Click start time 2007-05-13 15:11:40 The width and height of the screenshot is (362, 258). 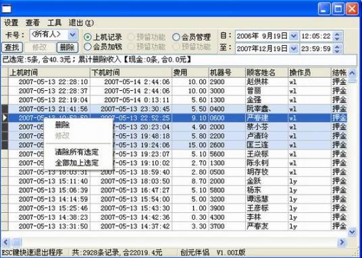[53, 181]
